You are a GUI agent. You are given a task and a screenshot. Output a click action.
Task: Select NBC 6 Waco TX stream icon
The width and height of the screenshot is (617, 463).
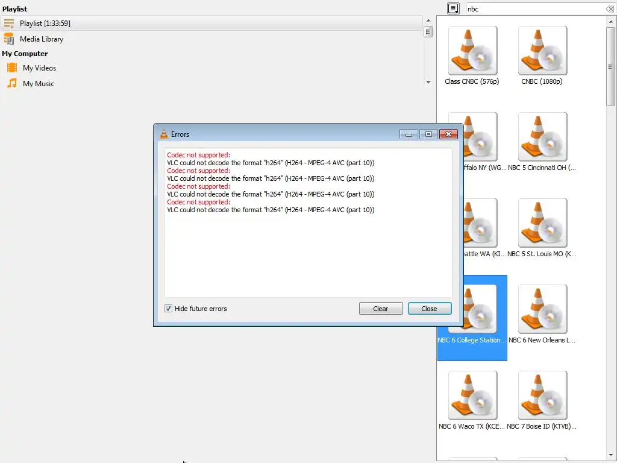[x=472, y=395]
